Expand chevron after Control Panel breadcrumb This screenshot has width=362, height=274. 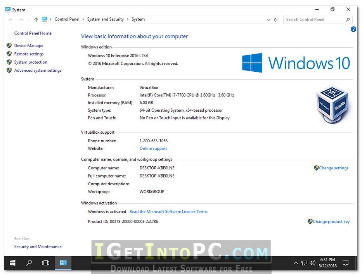(x=83, y=19)
